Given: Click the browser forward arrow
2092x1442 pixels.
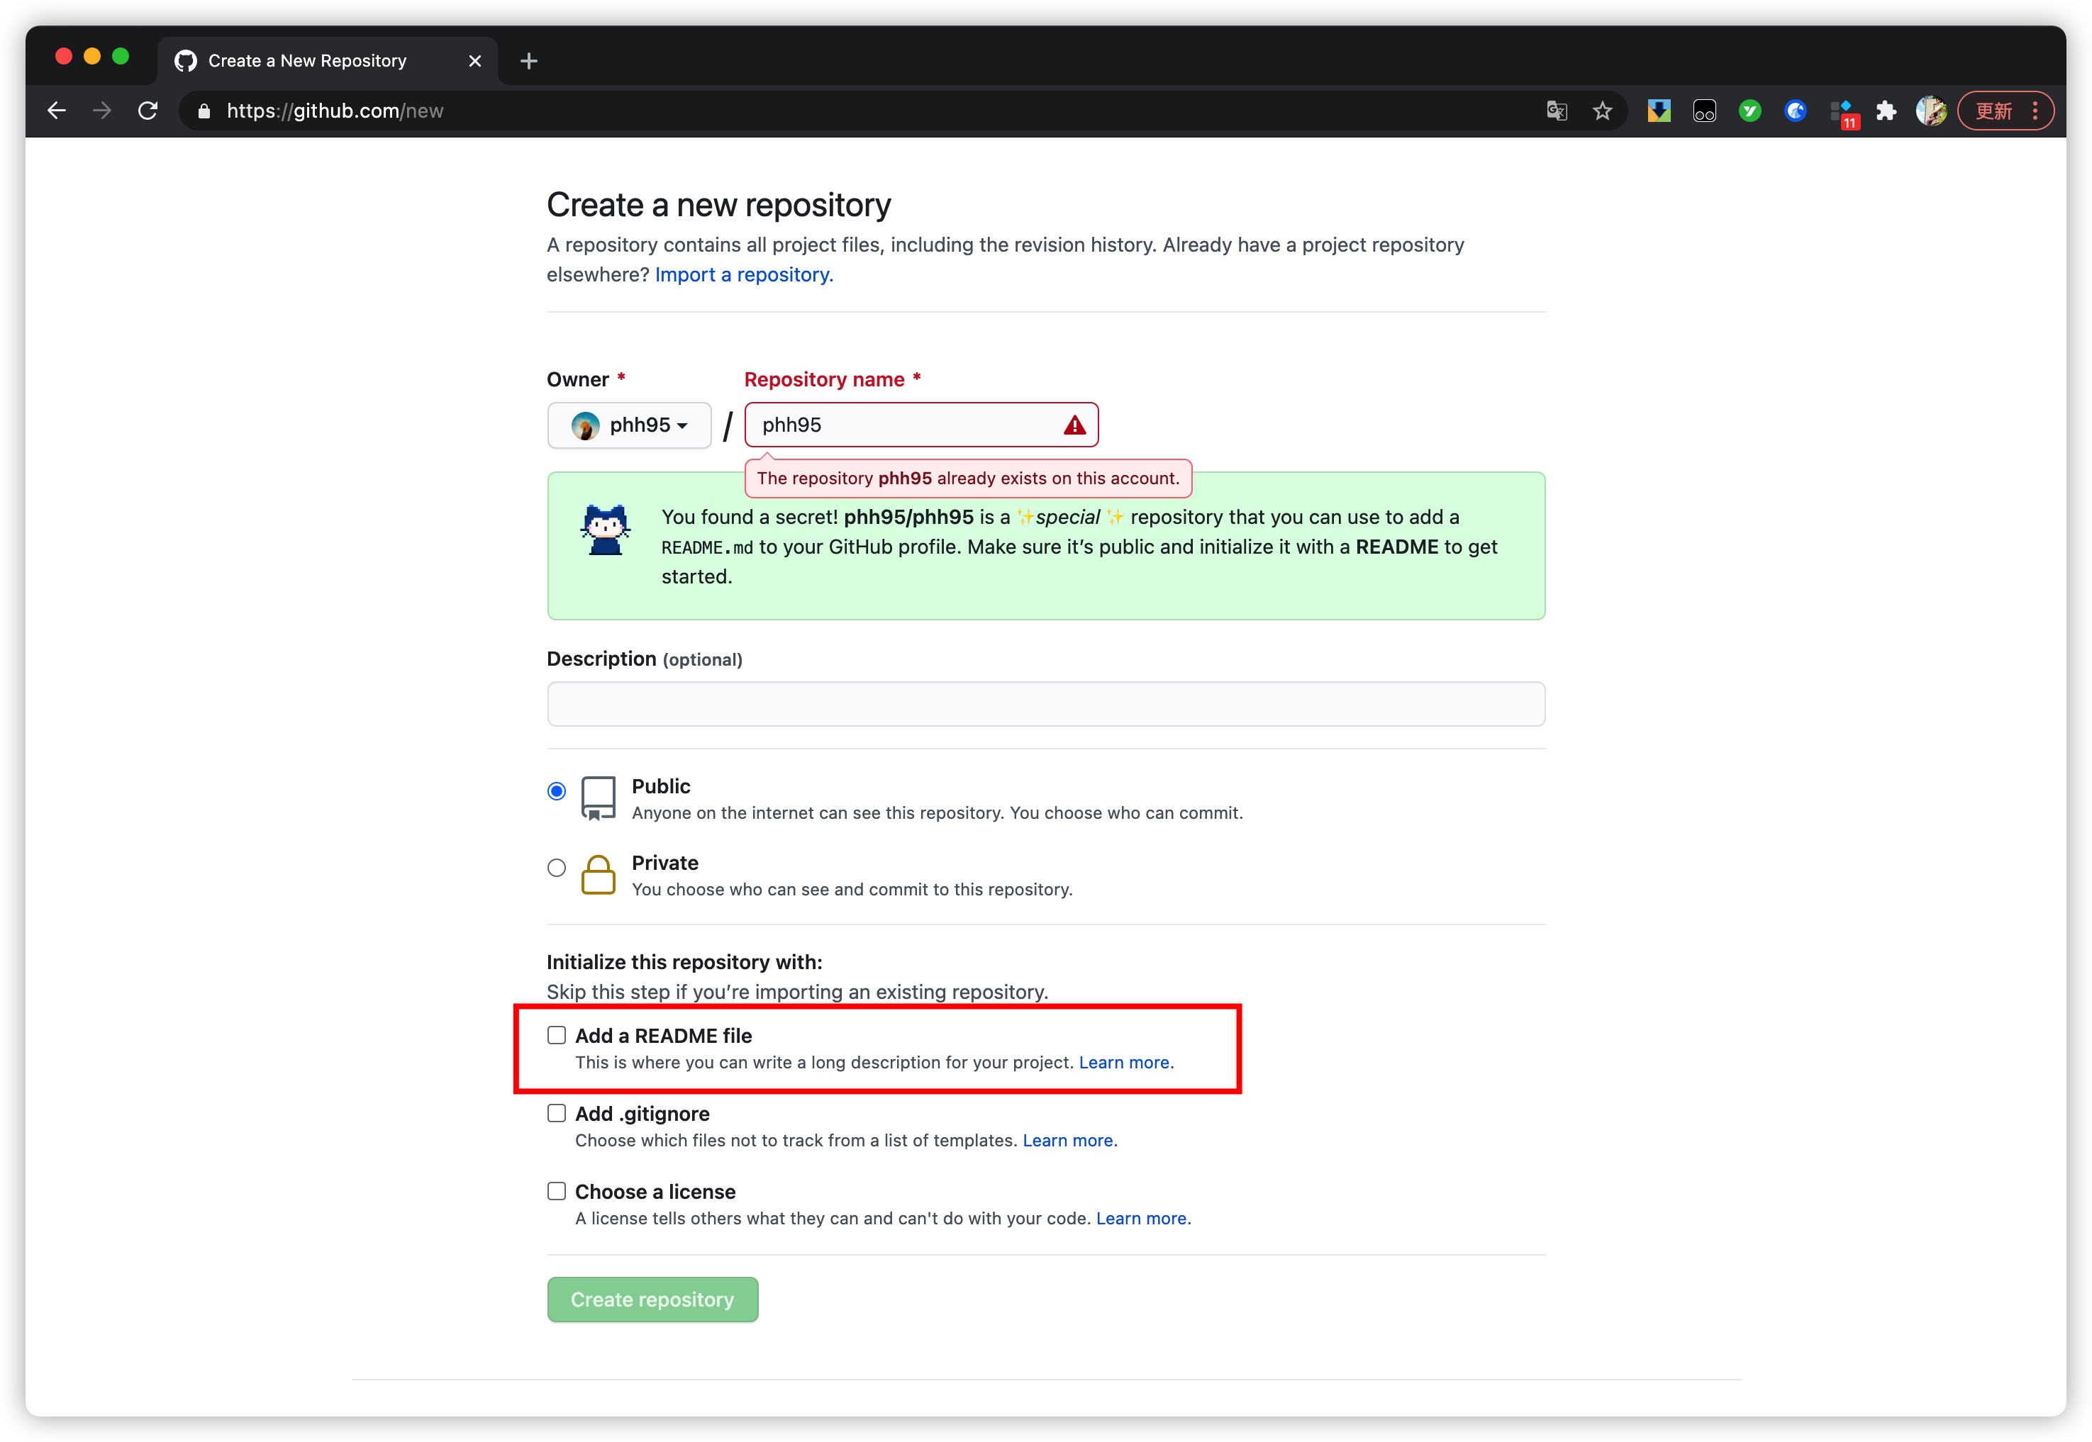Looking at the screenshot, I should [x=102, y=111].
